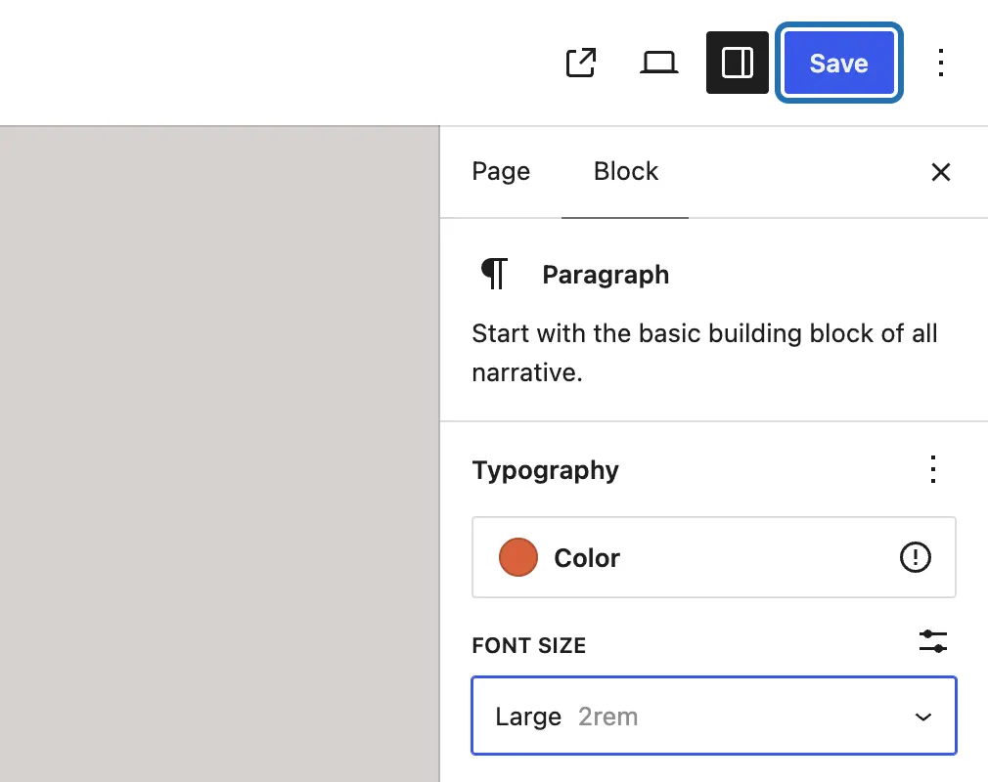Toggle custom font size controls
Viewport: 988px width, 782px height.
point(933,641)
